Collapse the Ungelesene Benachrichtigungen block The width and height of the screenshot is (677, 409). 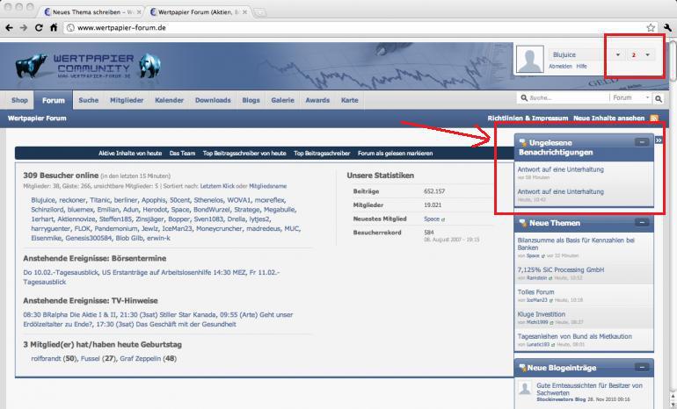click(x=642, y=142)
